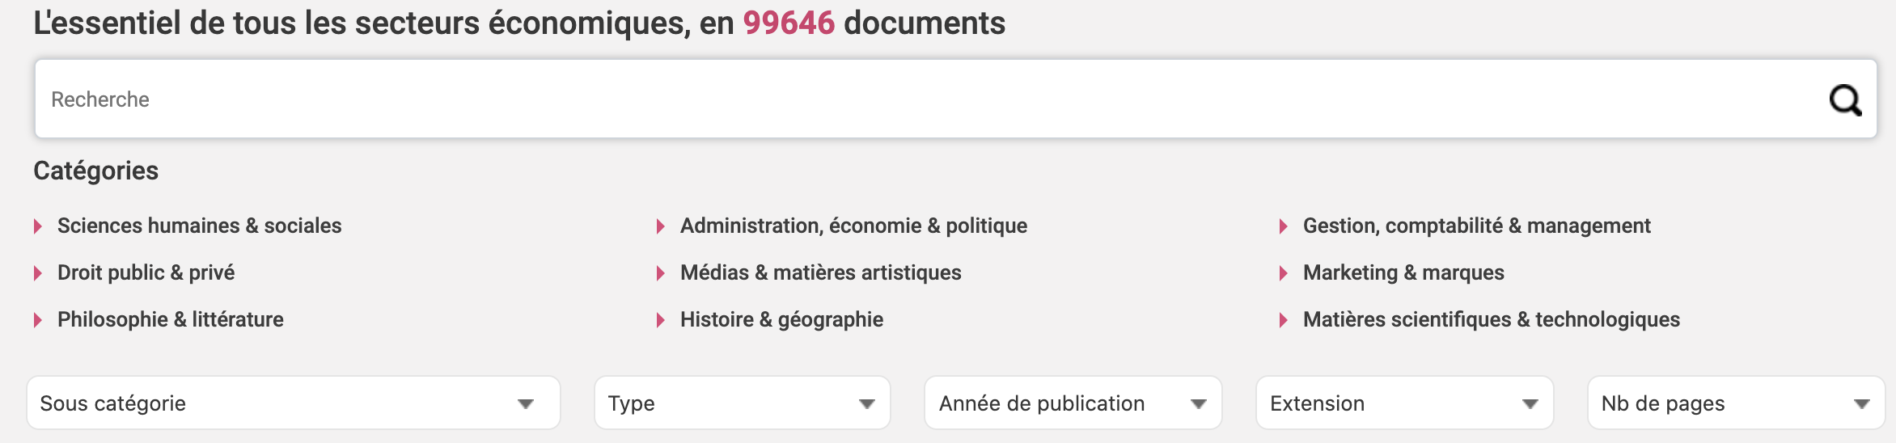Expand the Nb de pages dropdown
The height and width of the screenshot is (443, 1896).
click(x=1736, y=403)
